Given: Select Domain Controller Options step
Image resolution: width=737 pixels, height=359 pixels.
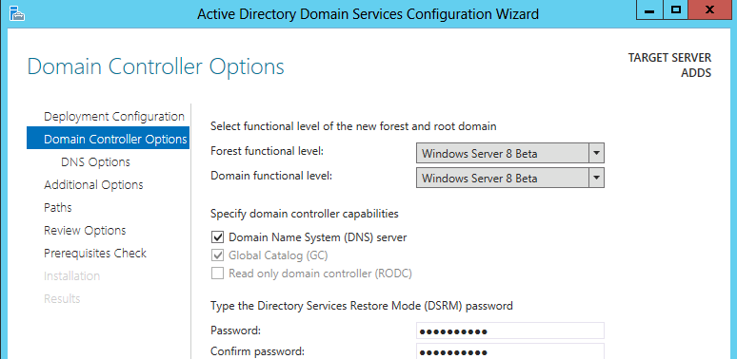Looking at the screenshot, I should click(109, 140).
